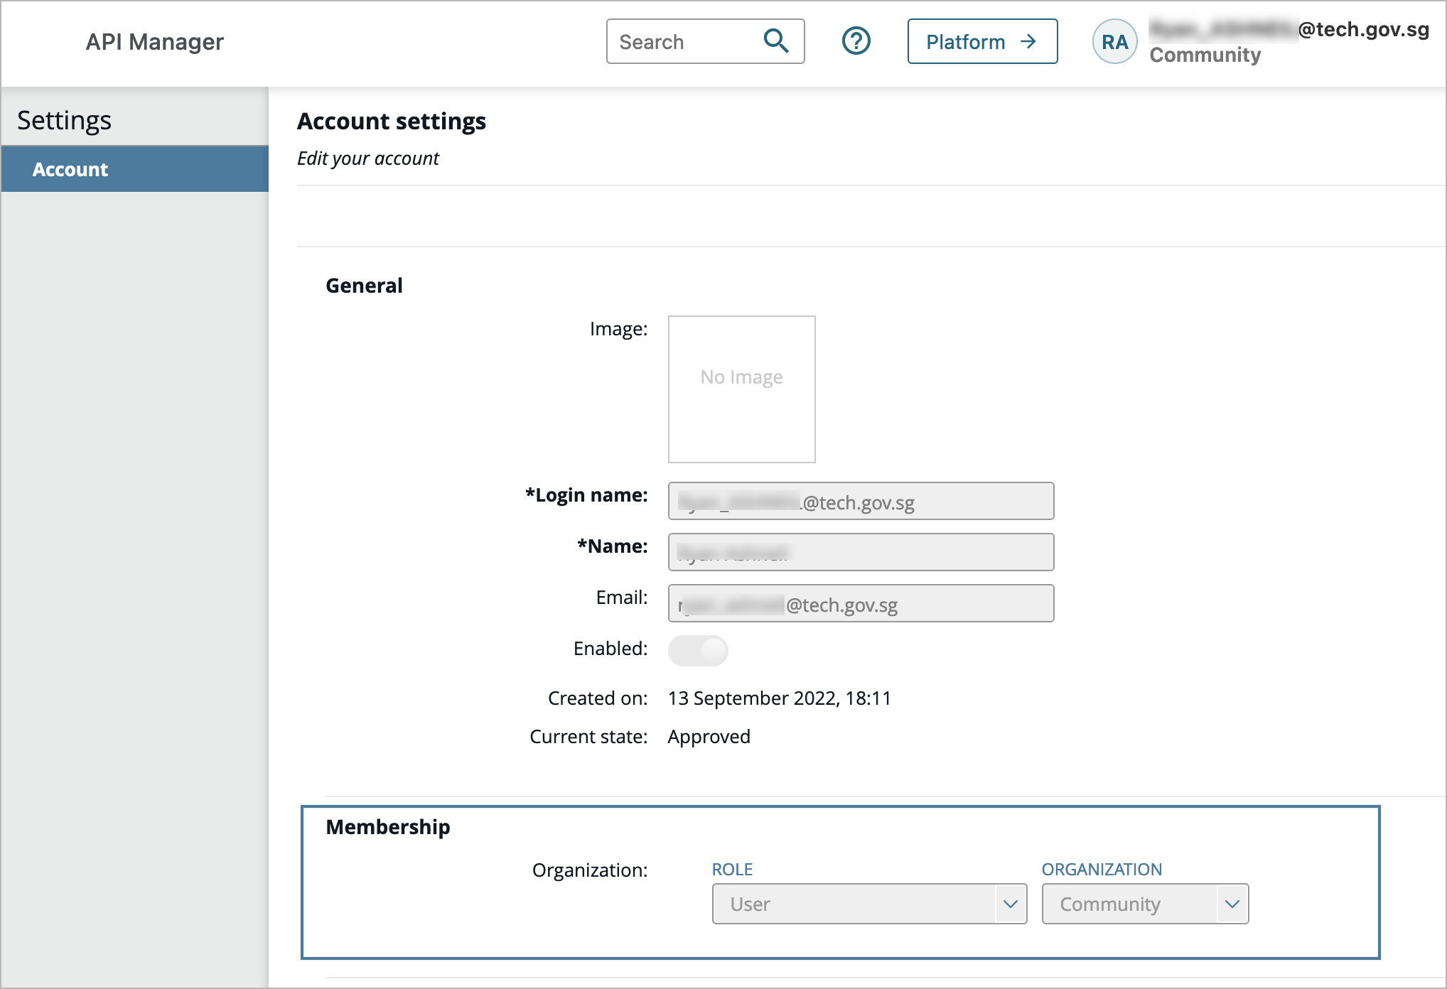The image size is (1447, 989).
Task: Toggle the Enabled switch
Action: [x=698, y=650]
